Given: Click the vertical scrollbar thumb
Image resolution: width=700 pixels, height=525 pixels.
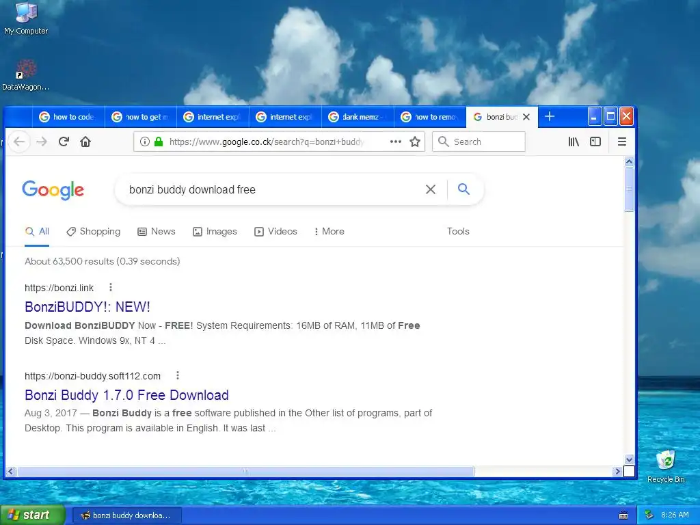Looking at the screenshot, I should [x=629, y=189].
